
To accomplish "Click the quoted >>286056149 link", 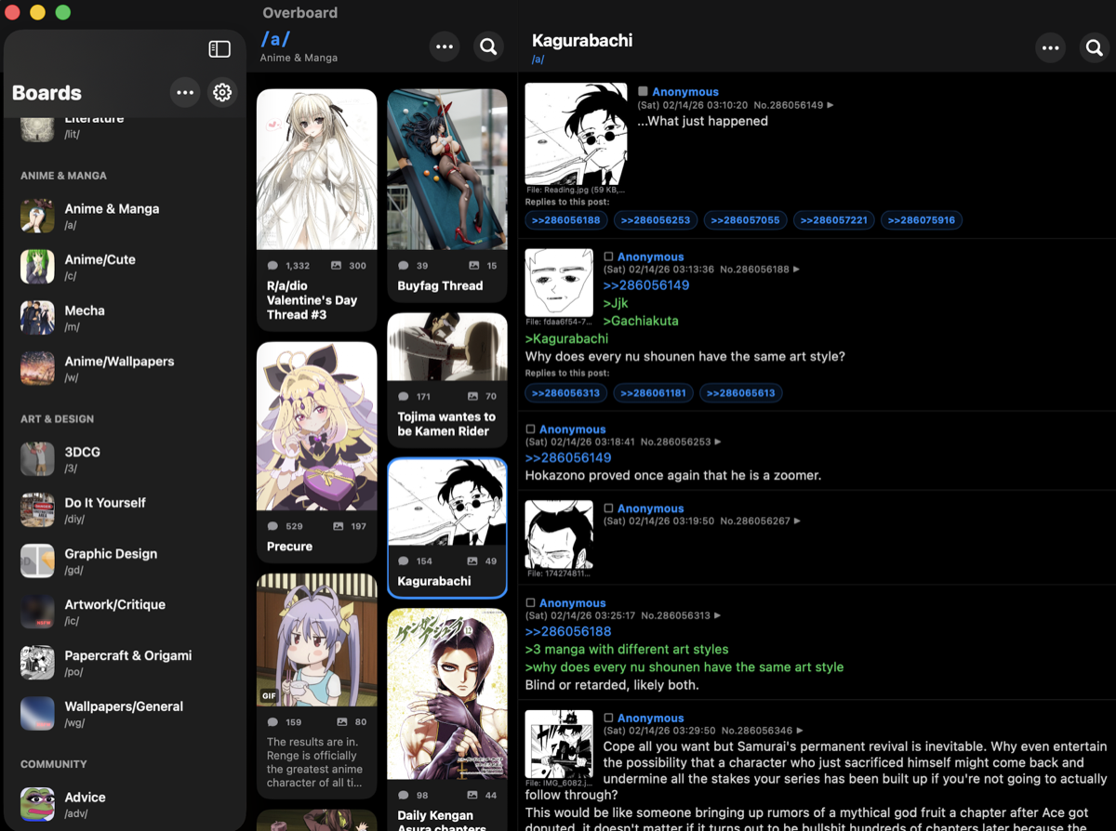I will pyautogui.click(x=646, y=286).
